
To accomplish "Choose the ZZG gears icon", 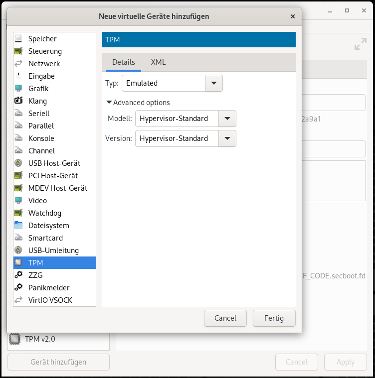I will [x=18, y=275].
